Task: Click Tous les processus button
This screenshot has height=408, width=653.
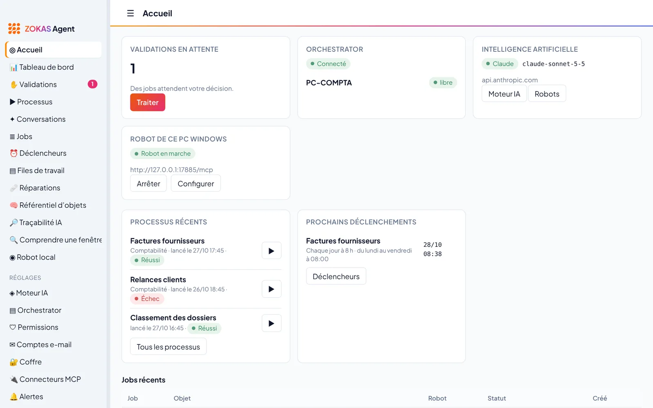Action: coord(168,347)
